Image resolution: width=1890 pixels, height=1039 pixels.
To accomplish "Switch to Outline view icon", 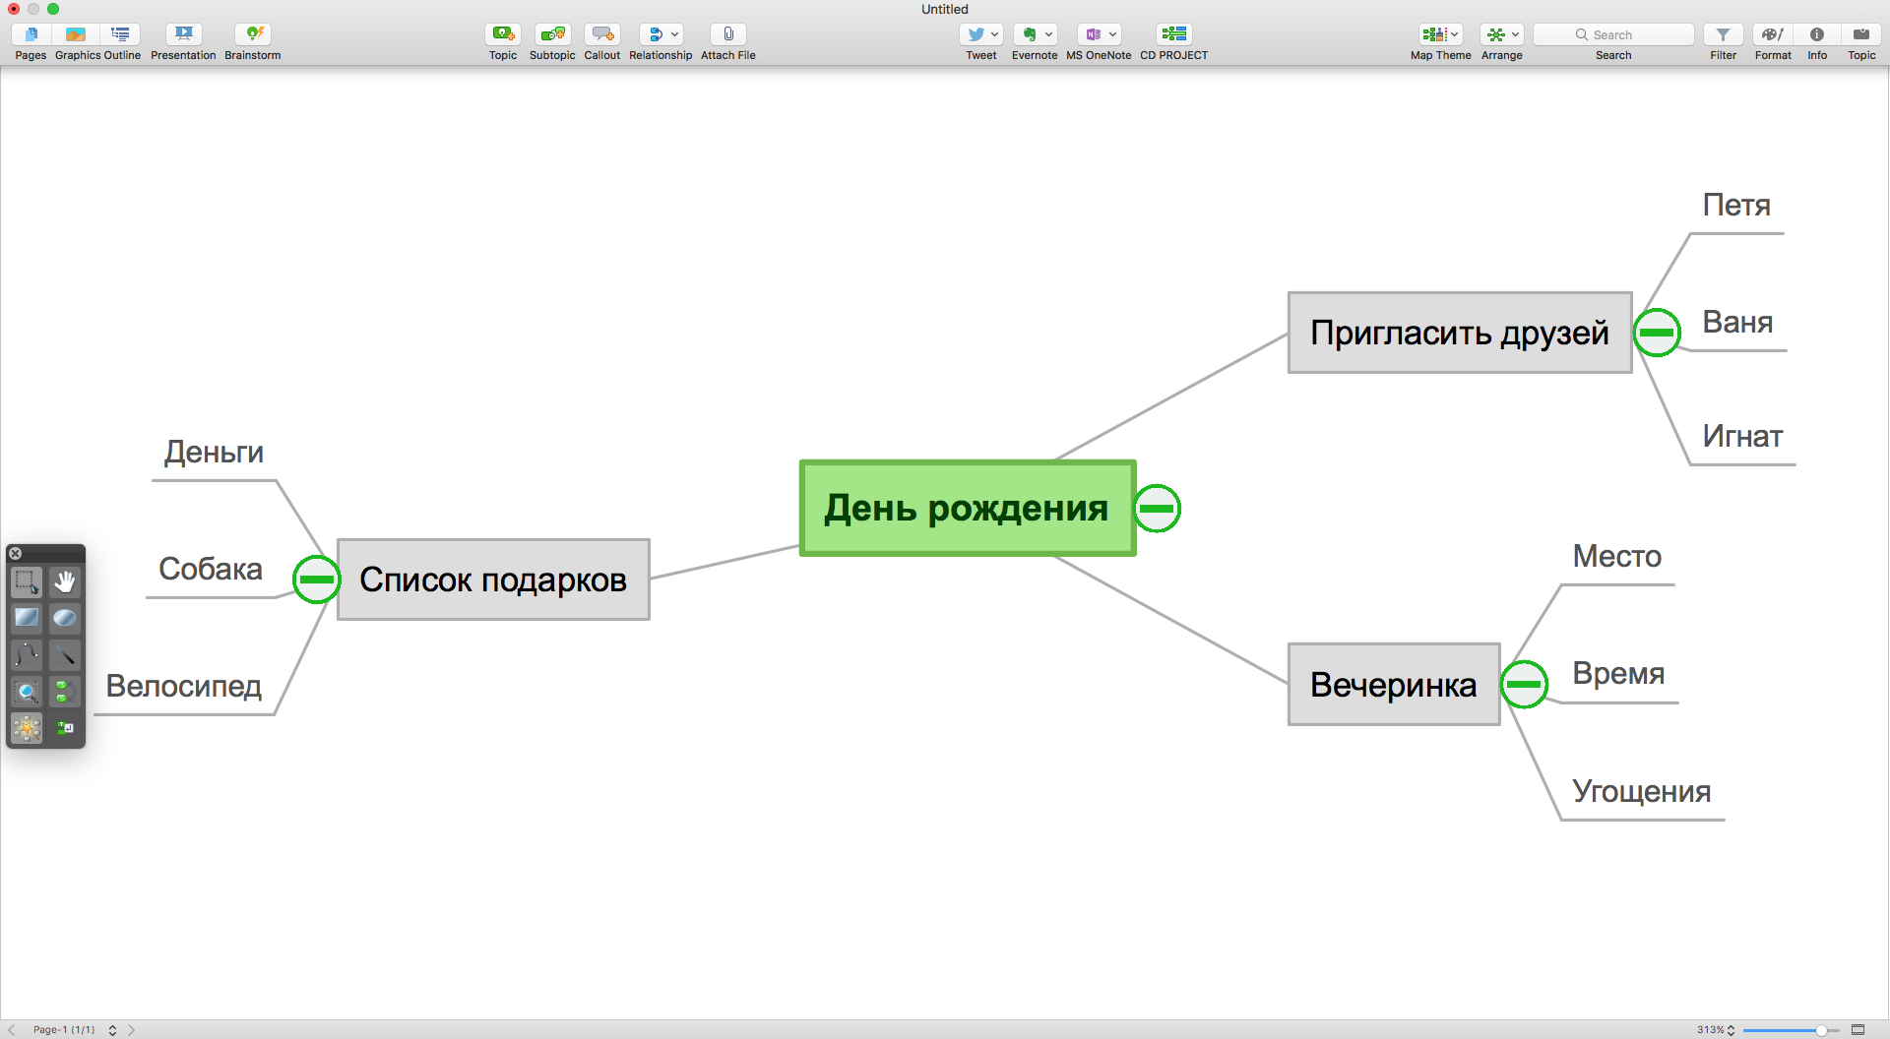I will pos(120,34).
